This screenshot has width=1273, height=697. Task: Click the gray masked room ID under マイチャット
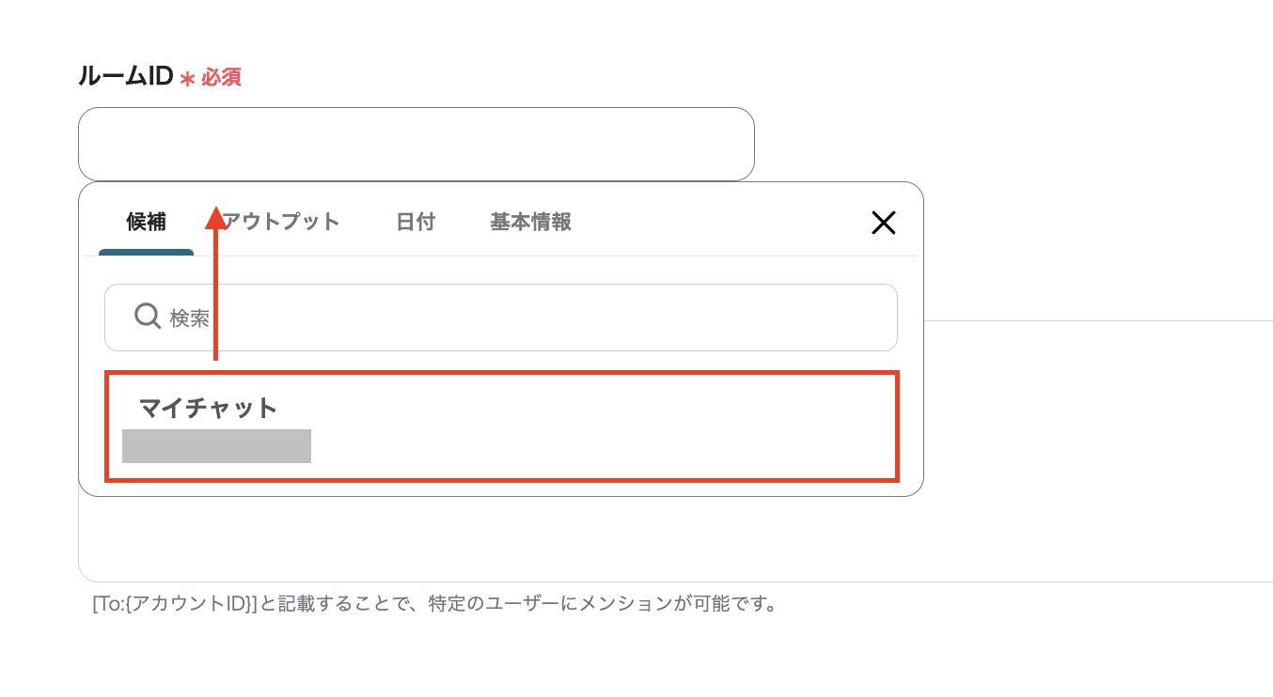pyautogui.click(x=216, y=446)
